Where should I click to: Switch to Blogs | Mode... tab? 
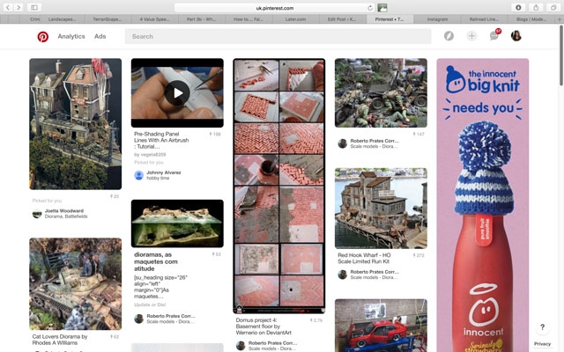point(531,19)
